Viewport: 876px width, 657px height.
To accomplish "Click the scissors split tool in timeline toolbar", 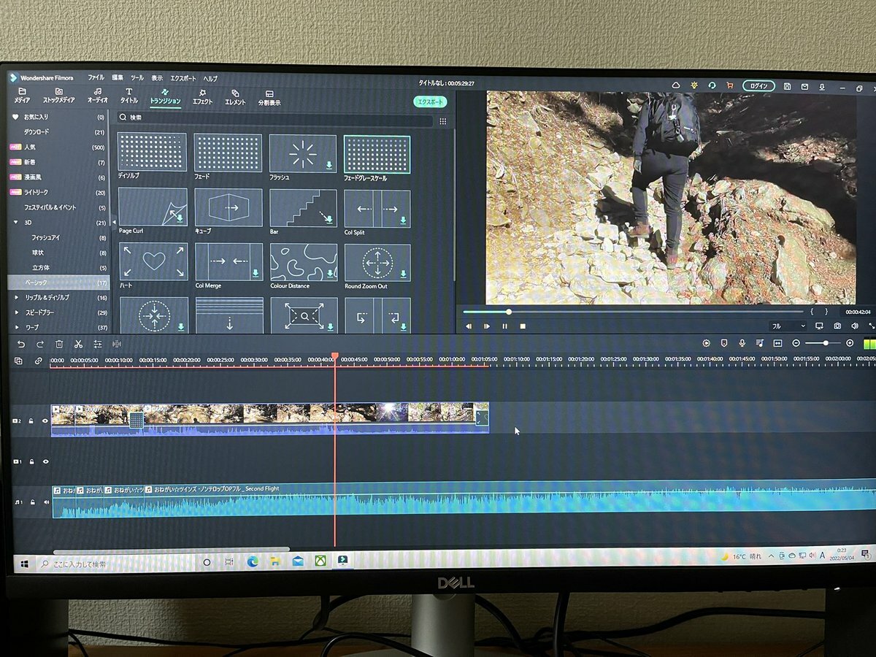I will 78,344.
